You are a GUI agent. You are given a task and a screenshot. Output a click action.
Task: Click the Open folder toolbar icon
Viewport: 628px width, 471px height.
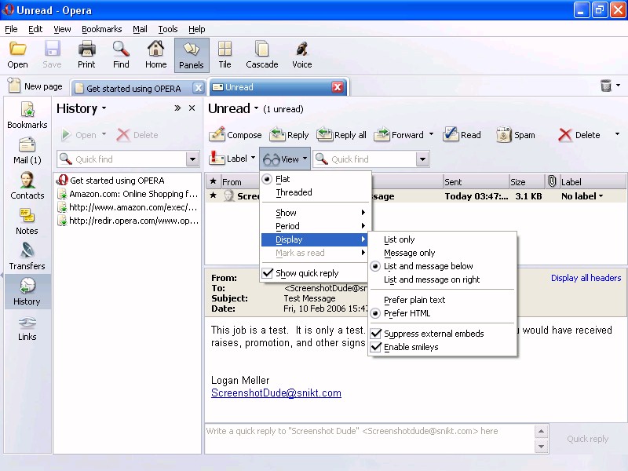17,55
